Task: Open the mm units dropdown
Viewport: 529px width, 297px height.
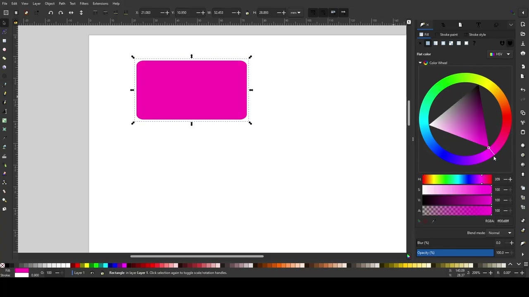Action: (x=295, y=13)
